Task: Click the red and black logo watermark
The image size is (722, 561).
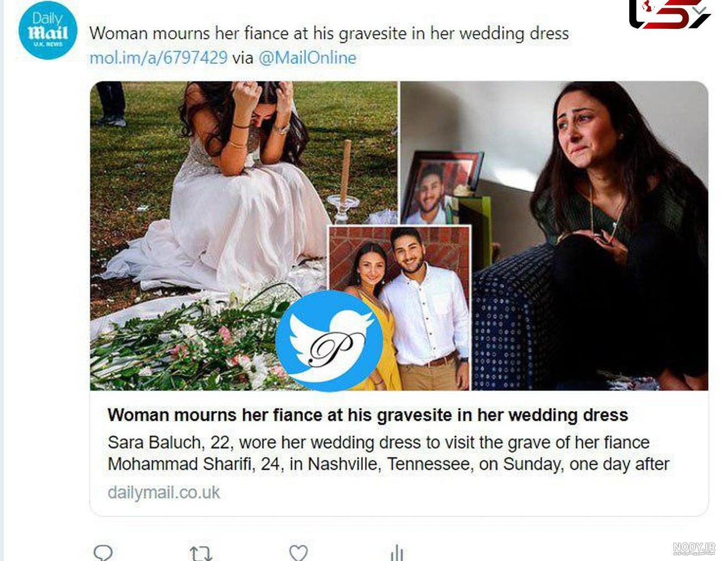Action: pos(668,14)
